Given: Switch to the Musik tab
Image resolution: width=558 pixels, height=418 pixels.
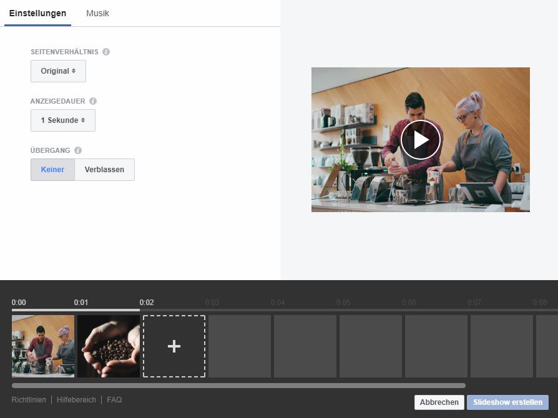Looking at the screenshot, I should [97, 13].
